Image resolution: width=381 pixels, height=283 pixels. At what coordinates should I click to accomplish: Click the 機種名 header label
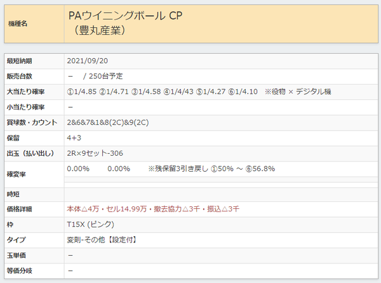coord(18,24)
